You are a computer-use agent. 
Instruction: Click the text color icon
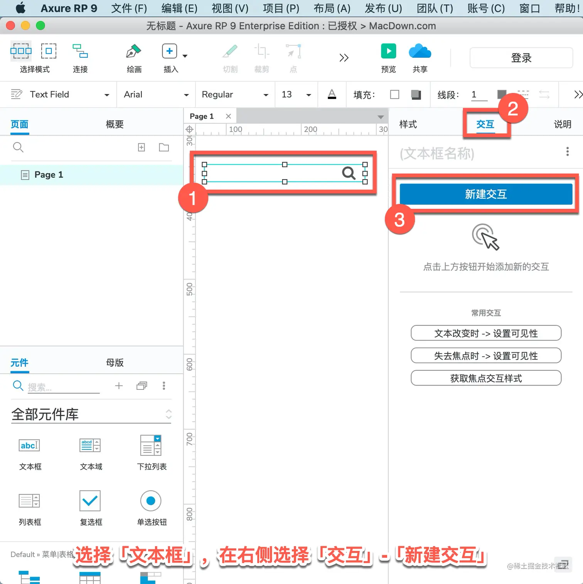pos(332,94)
